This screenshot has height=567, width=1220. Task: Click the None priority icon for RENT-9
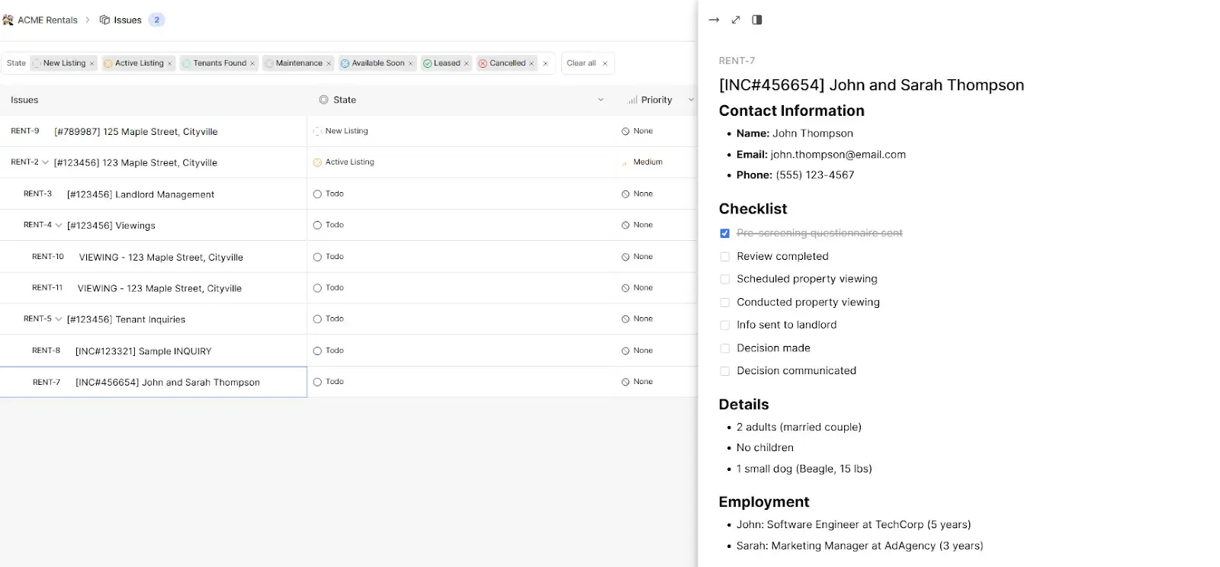pyautogui.click(x=625, y=131)
